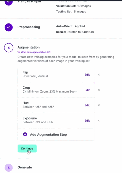This screenshot has width=122, height=173.
Task: Click the step 4 Augmentation circle
Action: tap(9, 48)
